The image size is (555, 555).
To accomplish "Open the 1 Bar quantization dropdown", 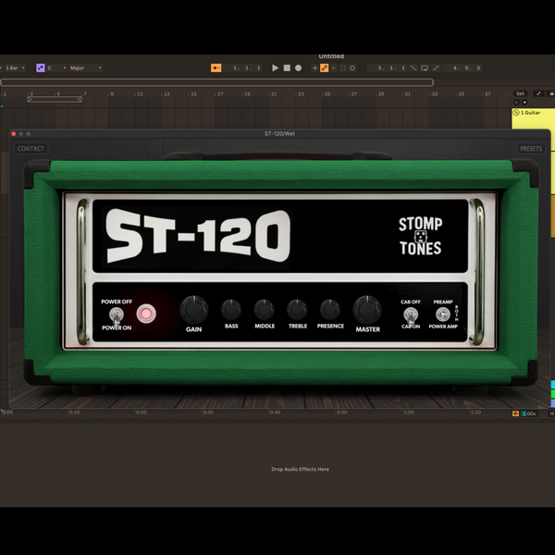I will point(14,68).
